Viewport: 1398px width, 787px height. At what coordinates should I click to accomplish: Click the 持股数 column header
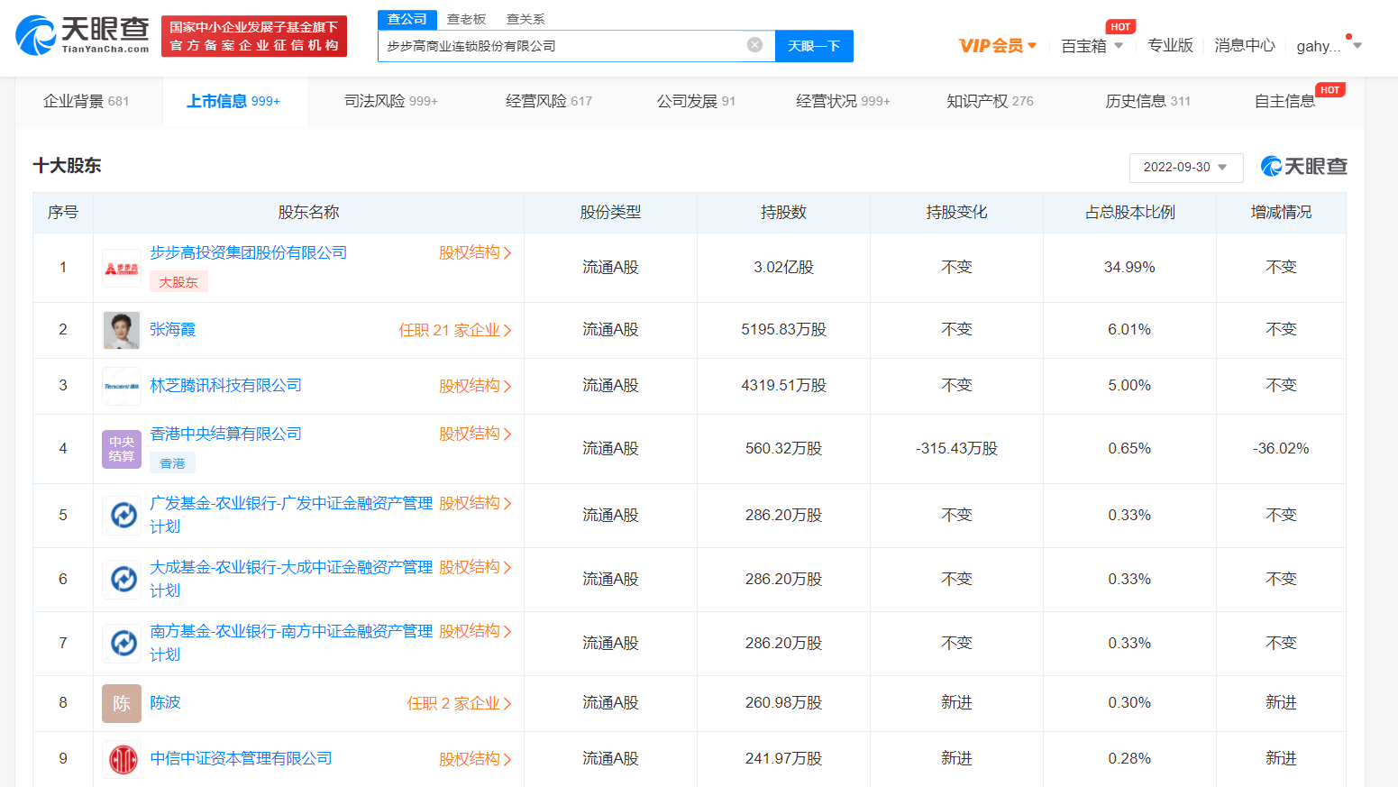(x=783, y=213)
